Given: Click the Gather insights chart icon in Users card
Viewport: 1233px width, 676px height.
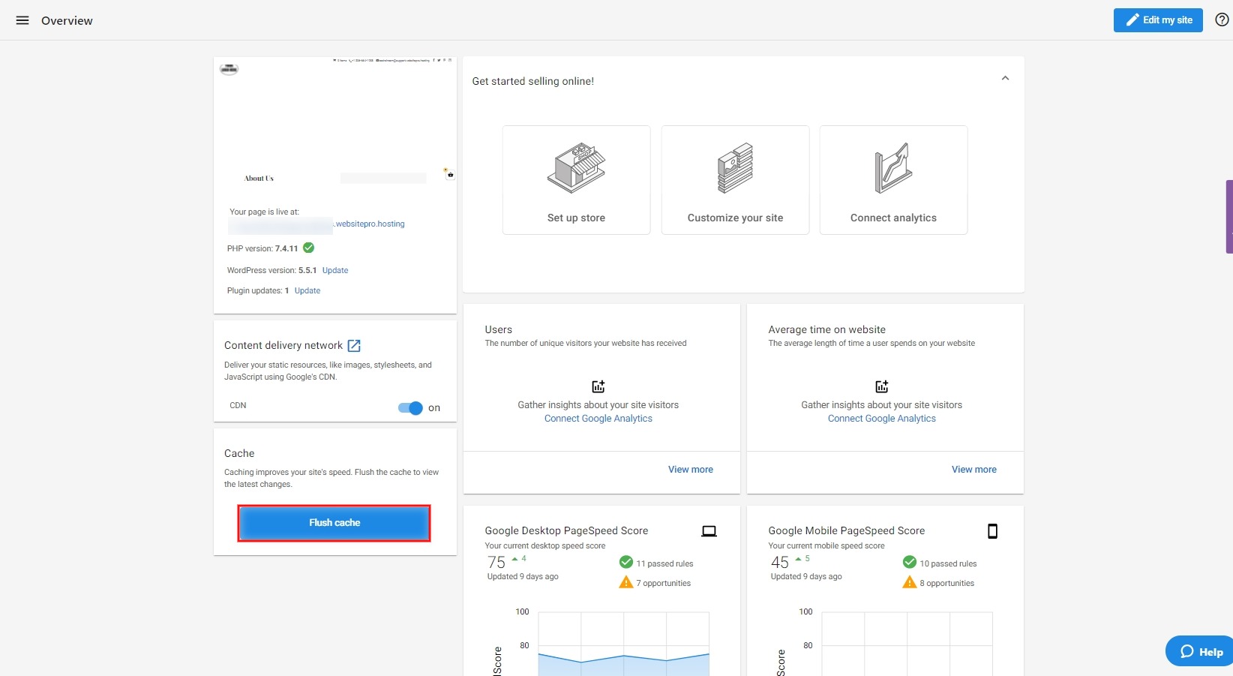Looking at the screenshot, I should click(598, 386).
